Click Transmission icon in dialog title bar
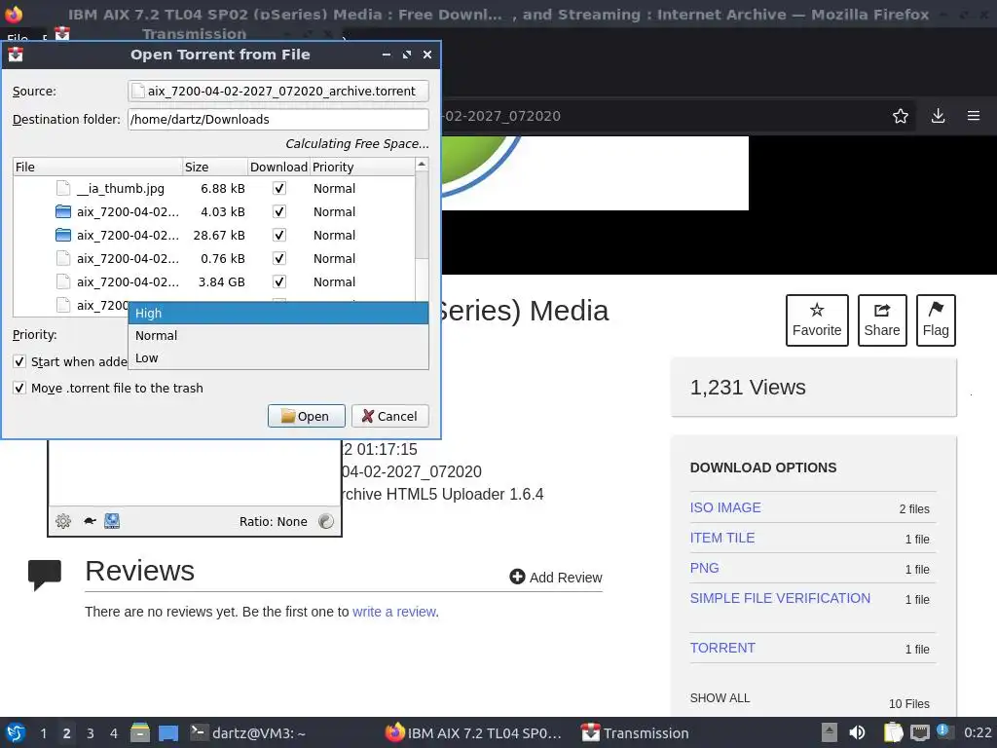Image resolution: width=997 pixels, height=748 pixels. tap(16, 55)
